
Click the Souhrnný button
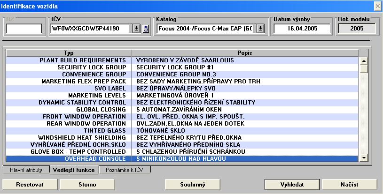(193, 184)
